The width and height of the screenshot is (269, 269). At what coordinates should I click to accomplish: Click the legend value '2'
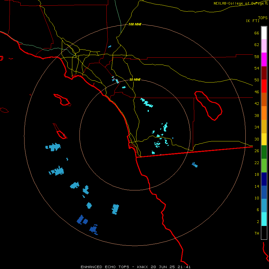click(x=258, y=221)
